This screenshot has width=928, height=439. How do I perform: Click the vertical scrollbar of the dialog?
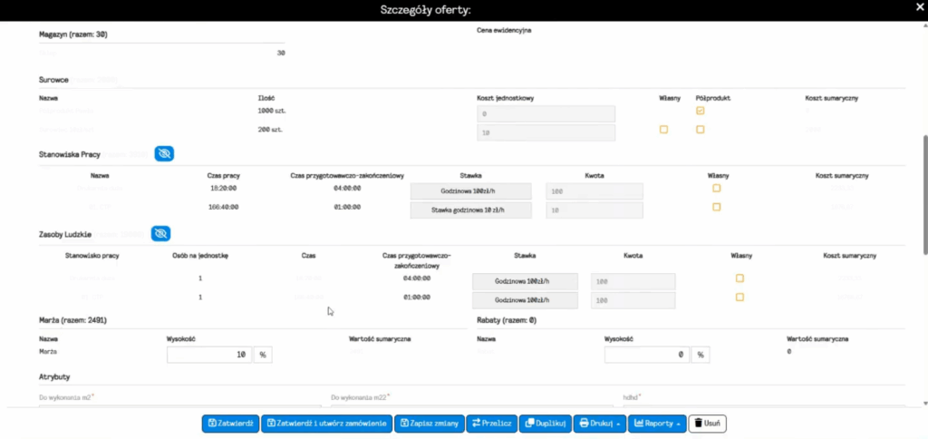[923, 190]
